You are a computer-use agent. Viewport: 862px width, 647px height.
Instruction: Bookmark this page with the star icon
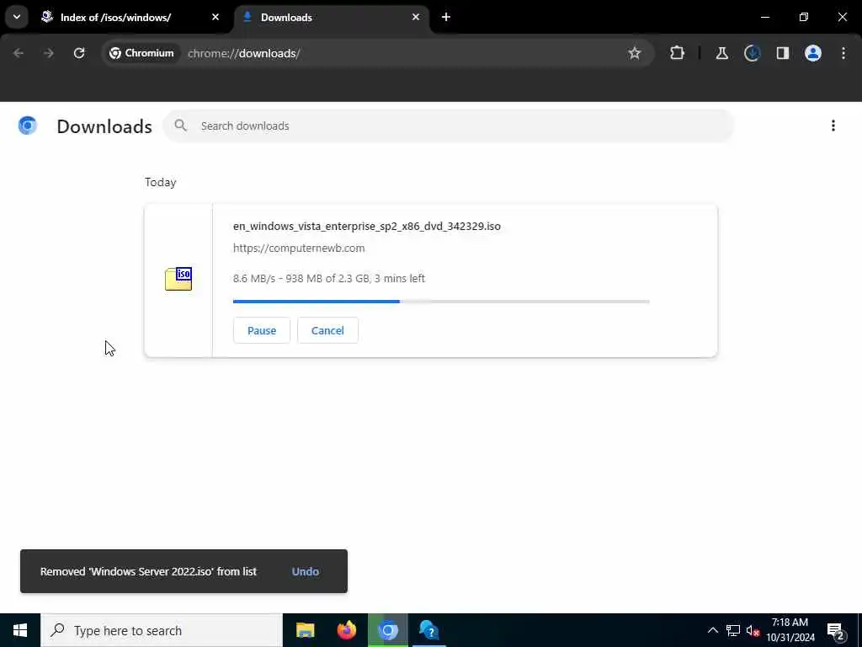pyautogui.click(x=635, y=53)
